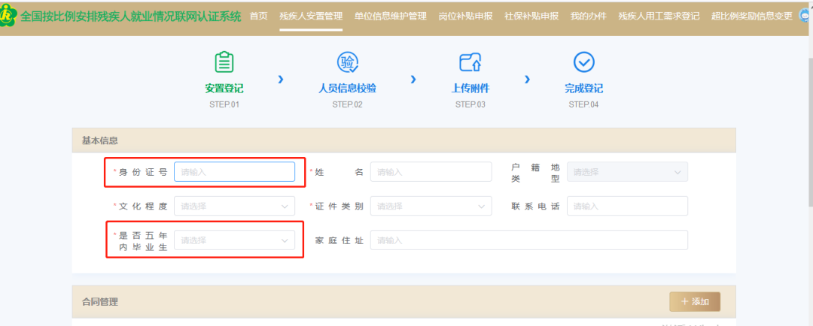This screenshot has width=813, height=326.
Task: Go to 单位信息维护管理 menu
Action: 391,16
